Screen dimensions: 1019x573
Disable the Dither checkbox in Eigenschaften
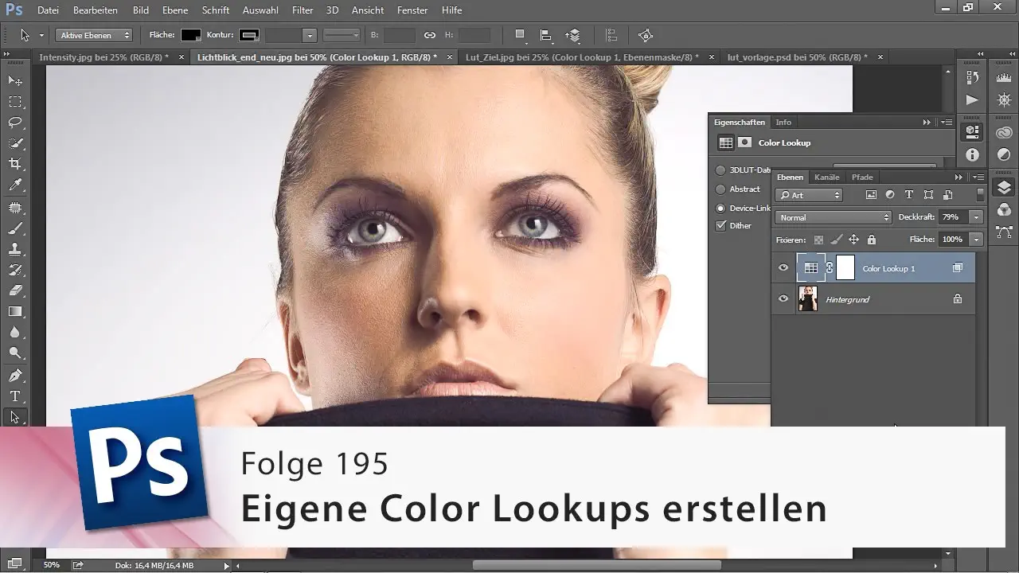click(x=720, y=226)
